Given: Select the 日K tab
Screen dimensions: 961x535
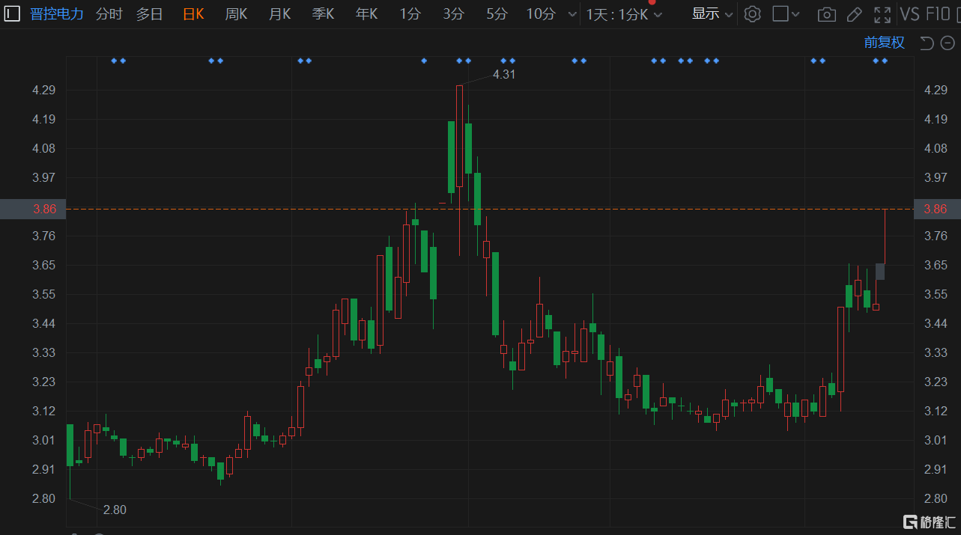Looking at the screenshot, I should point(193,13).
